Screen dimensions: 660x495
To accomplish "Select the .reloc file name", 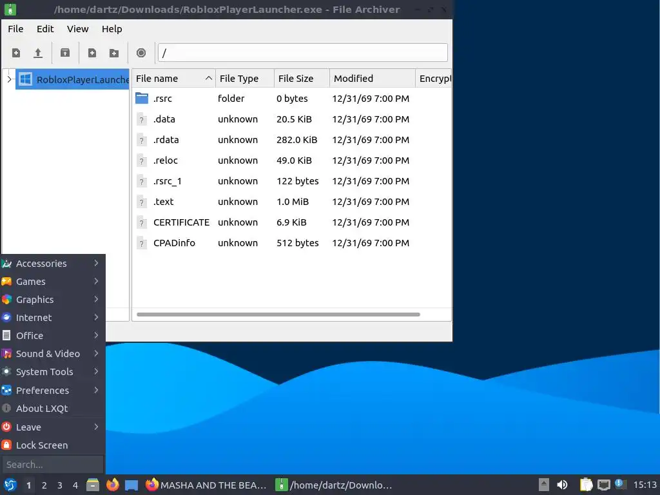I will [166, 160].
